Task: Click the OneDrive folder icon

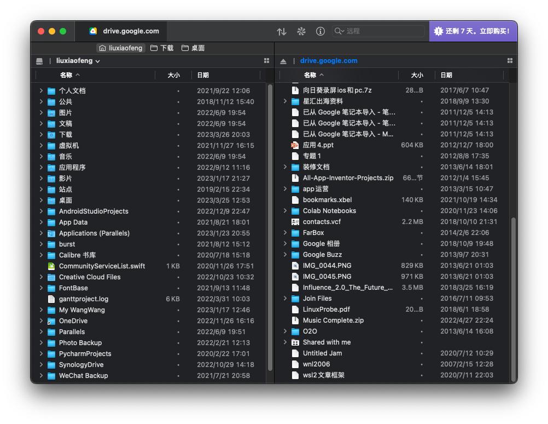Action: [x=51, y=321]
